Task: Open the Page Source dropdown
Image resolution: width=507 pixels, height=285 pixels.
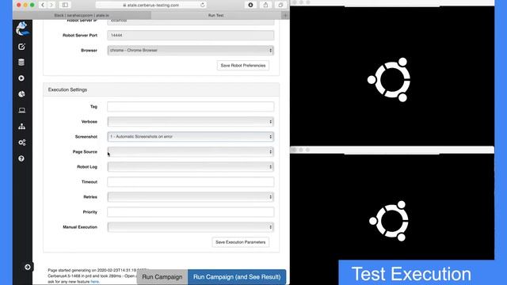Action: pyautogui.click(x=190, y=151)
